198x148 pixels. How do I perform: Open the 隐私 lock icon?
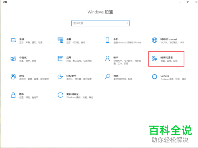tap(13, 95)
